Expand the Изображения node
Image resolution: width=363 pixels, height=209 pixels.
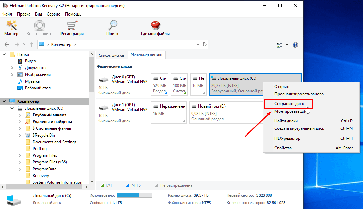coord(12,74)
